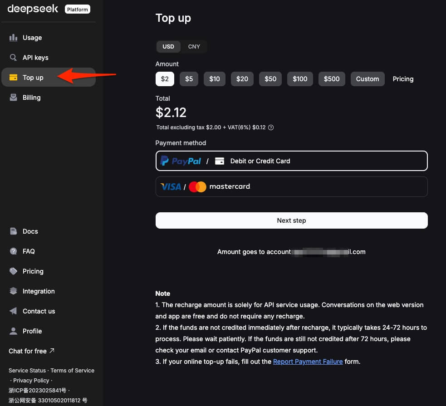This screenshot has height=406, width=446.
Task: Click the Docs document icon
Action: [13, 231]
